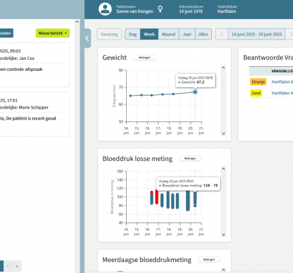The width and height of the screenshot is (293, 273).
Task: Click the 20 juni weight data point
Action: coord(195,92)
